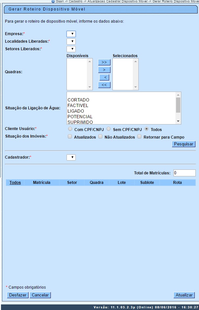Click the Quadra column header
This screenshot has width=199, height=310.
(x=96, y=183)
